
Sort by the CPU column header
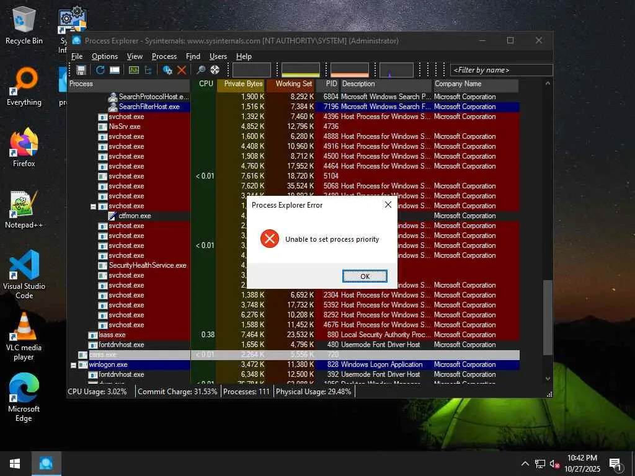[203, 84]
